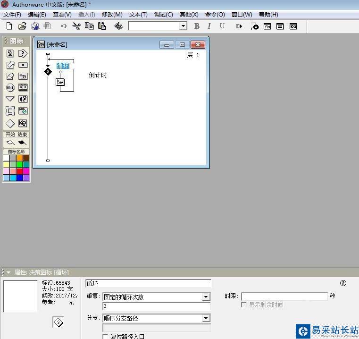Select the Map icon in palette
Screen dimensions: 359x339
[23, 76]
